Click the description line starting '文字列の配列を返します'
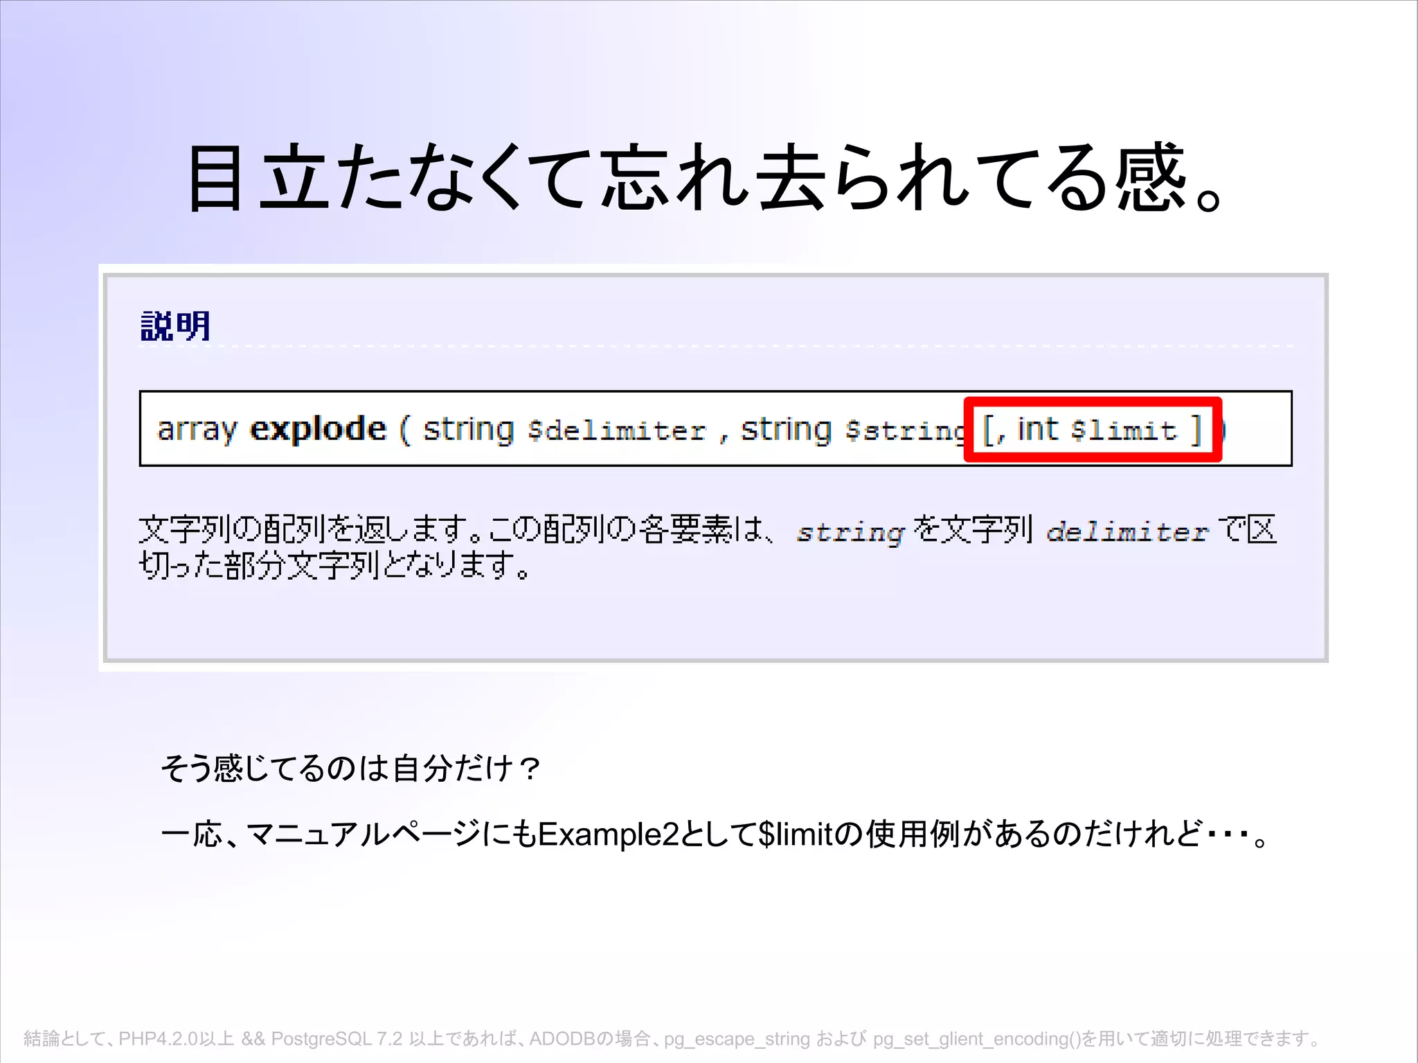 (707, 530)
